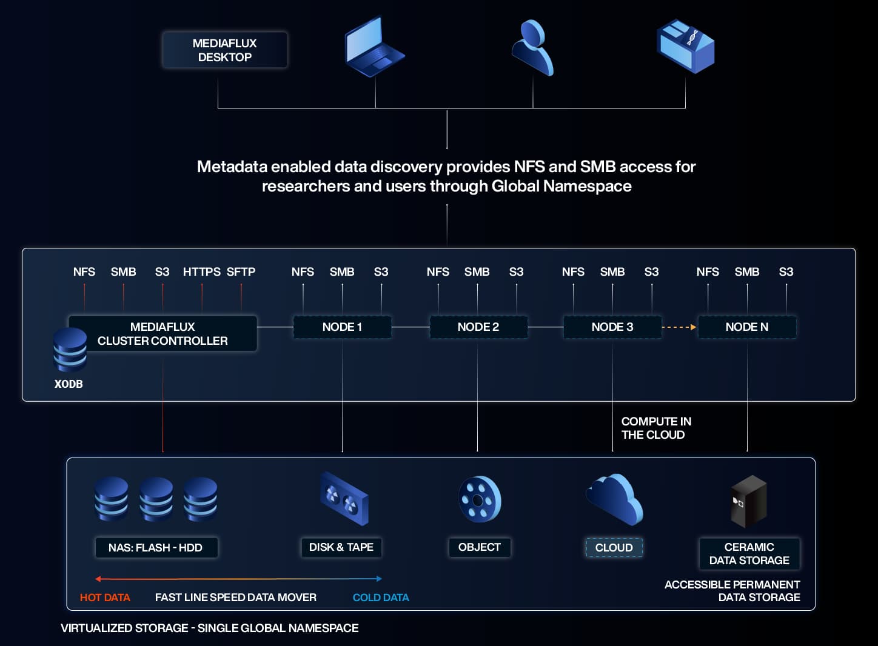Click the XODB database icon

pos(70,350)
